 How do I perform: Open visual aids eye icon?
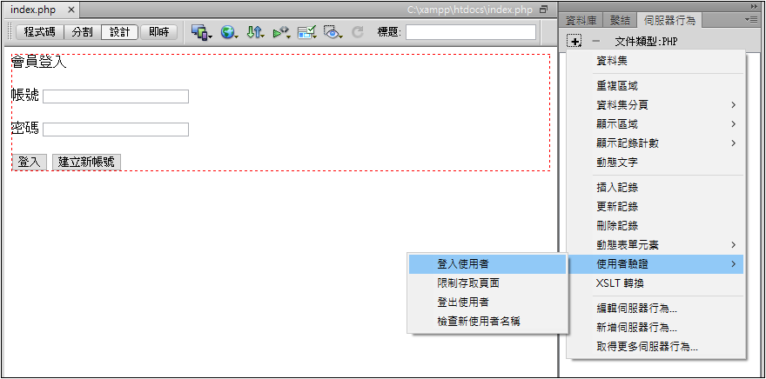[x=333, y=33]
